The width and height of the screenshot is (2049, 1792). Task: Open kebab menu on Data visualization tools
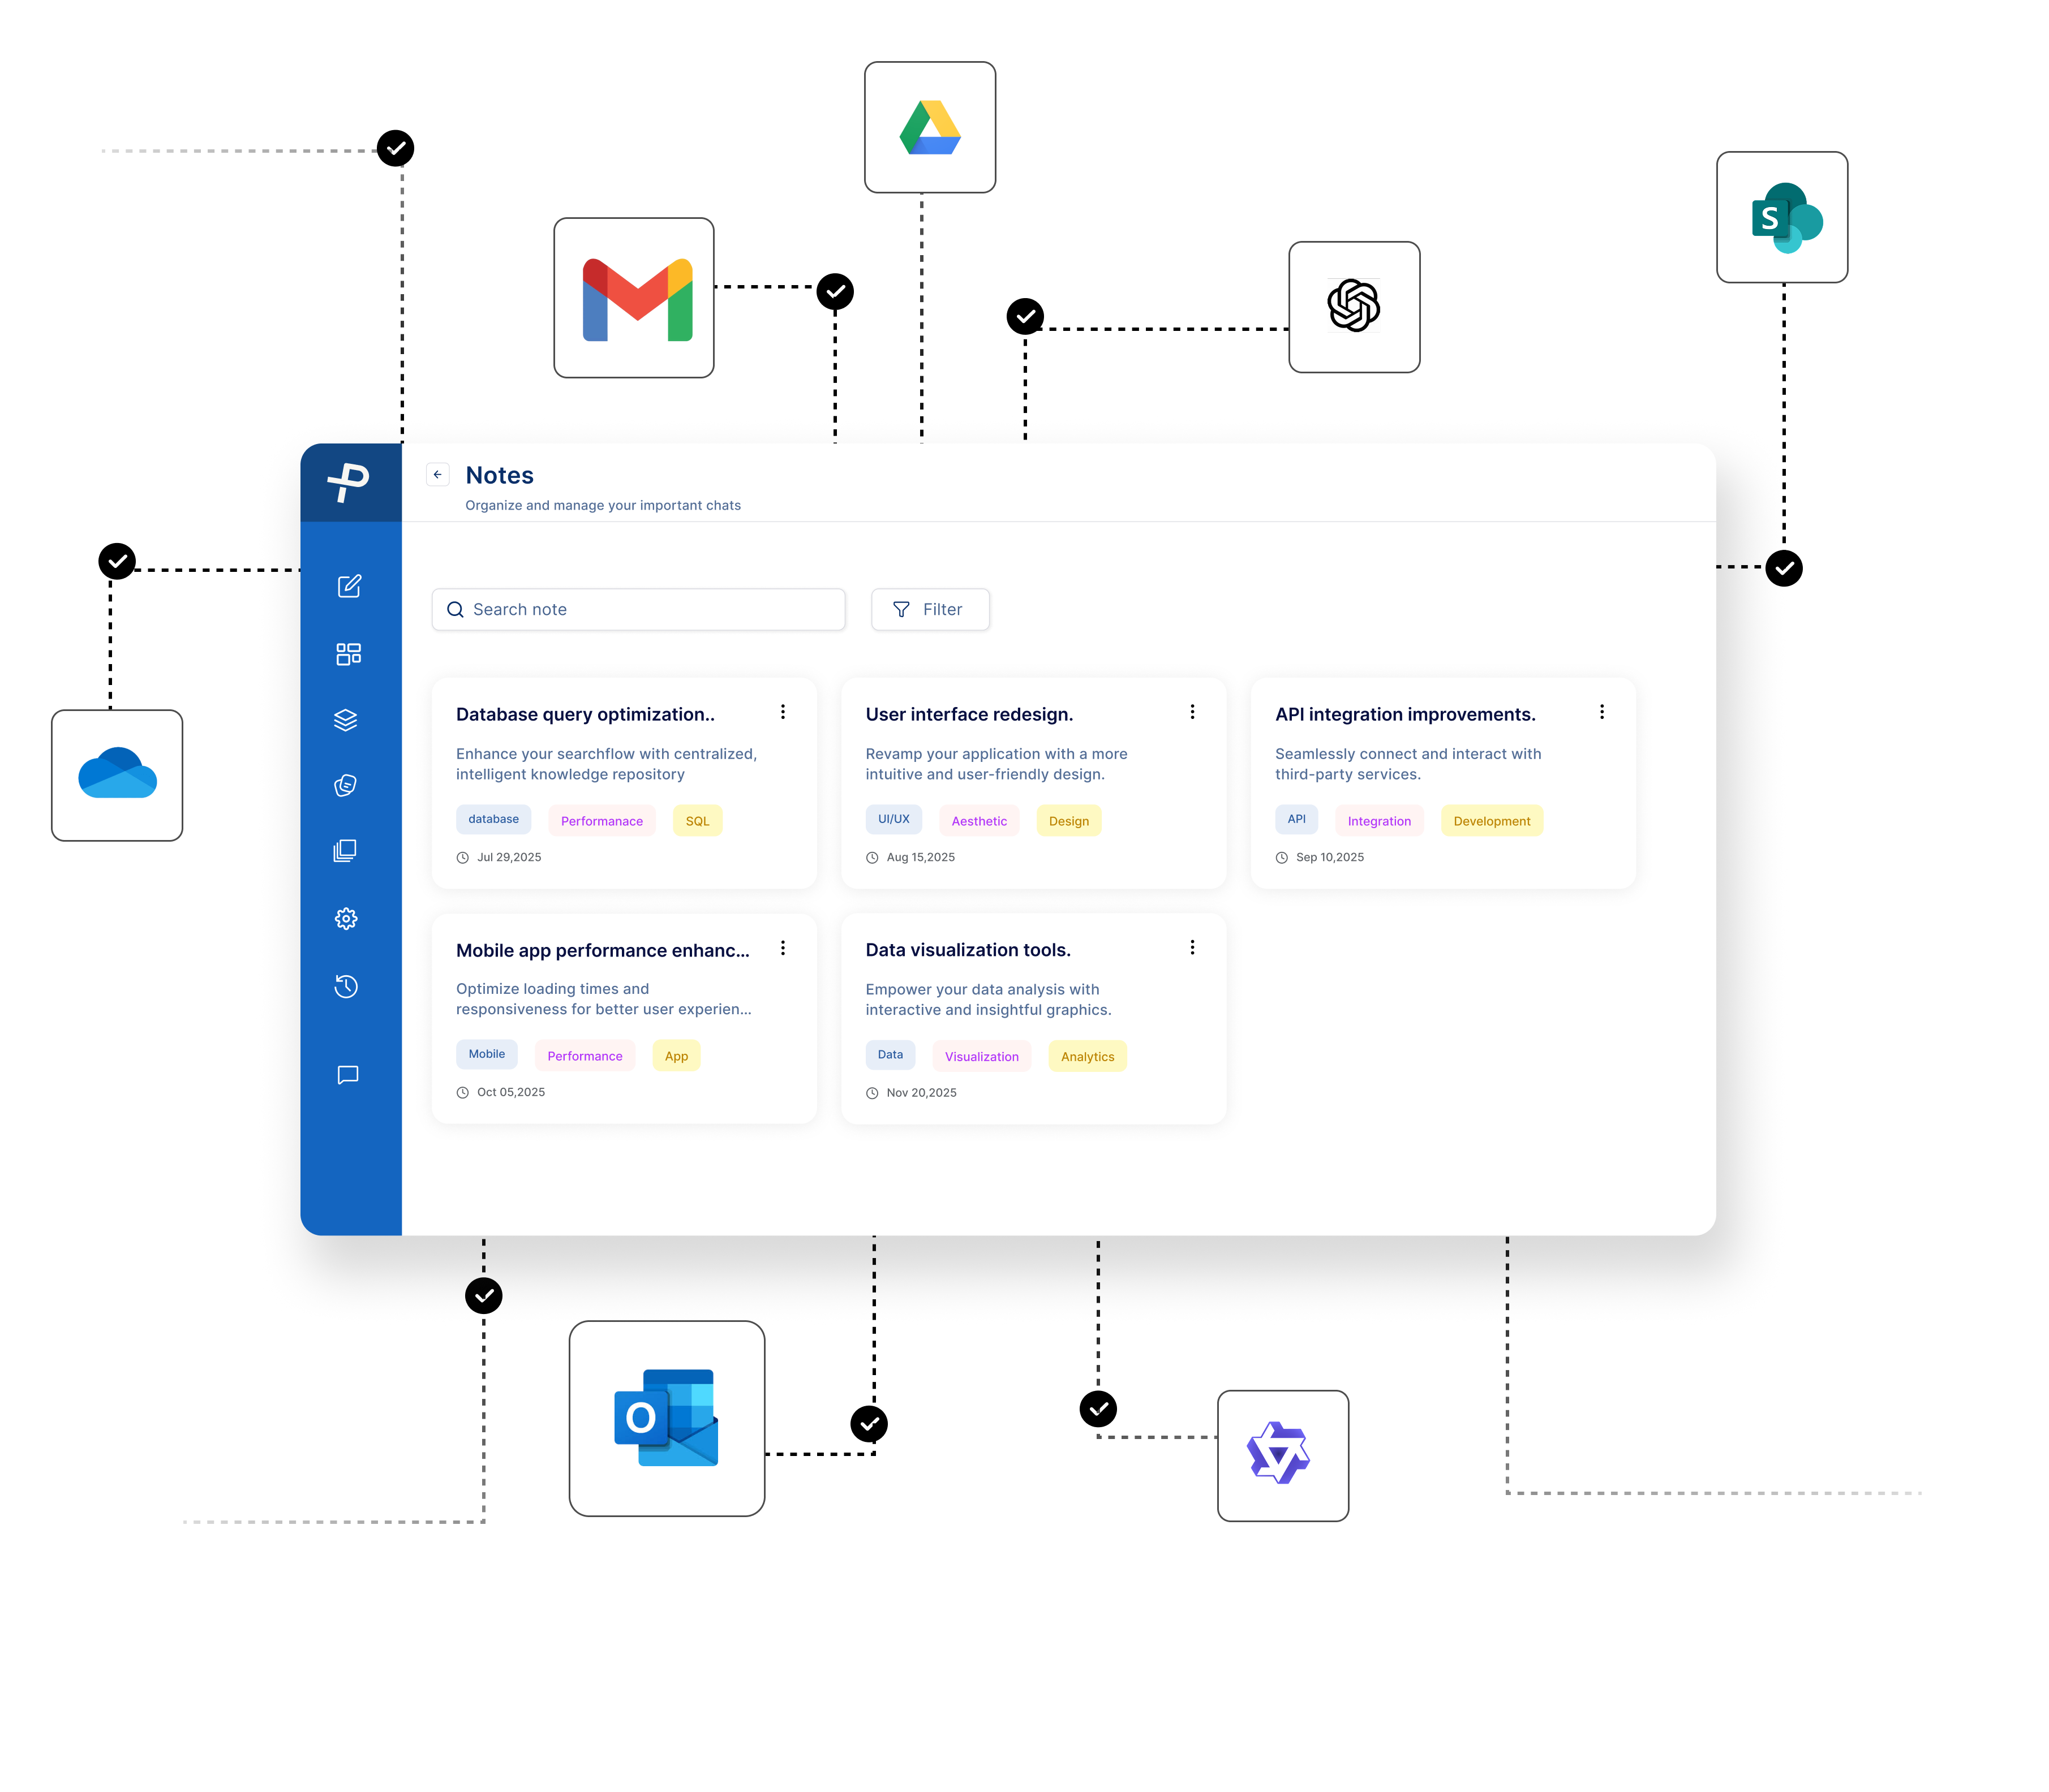pyautogui.click(x=1192, y=947)
